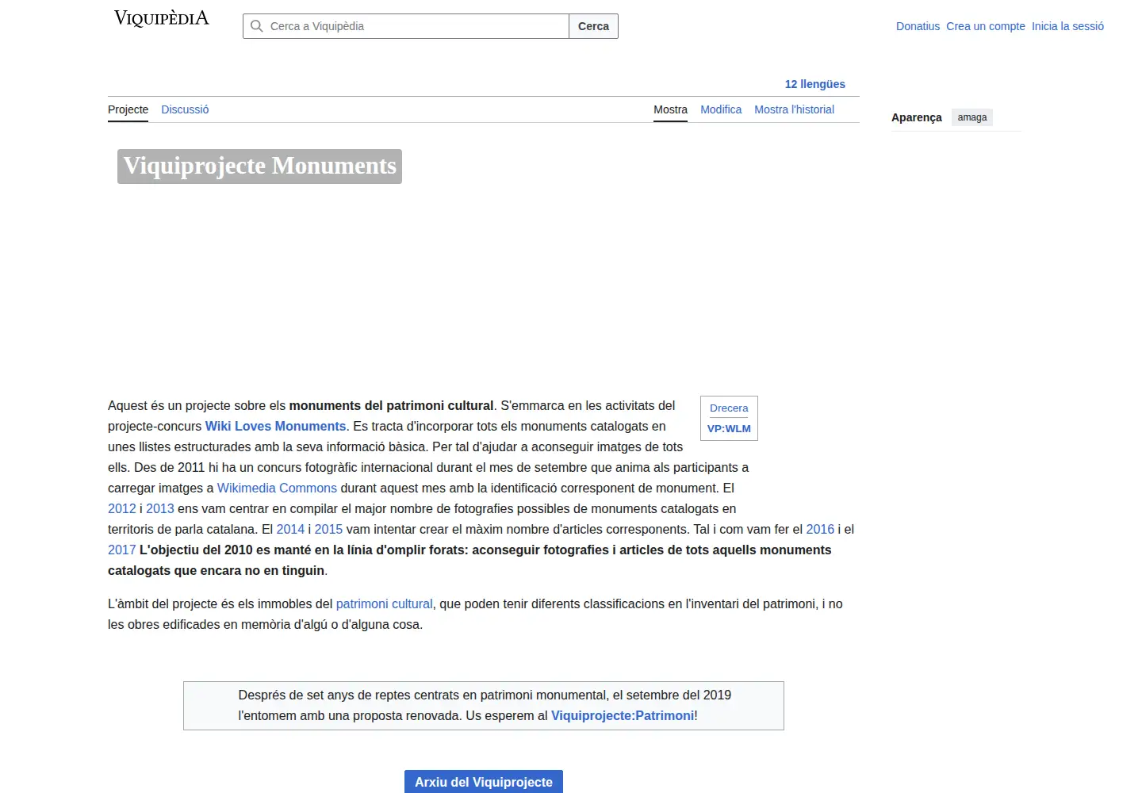Screen dimensions: 1142x793
Task: Follow the Wikimedia Commons link
Action: (277, 488)
